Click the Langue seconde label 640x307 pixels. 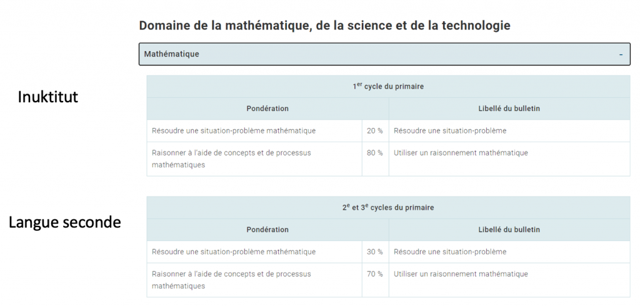[64, 222]
